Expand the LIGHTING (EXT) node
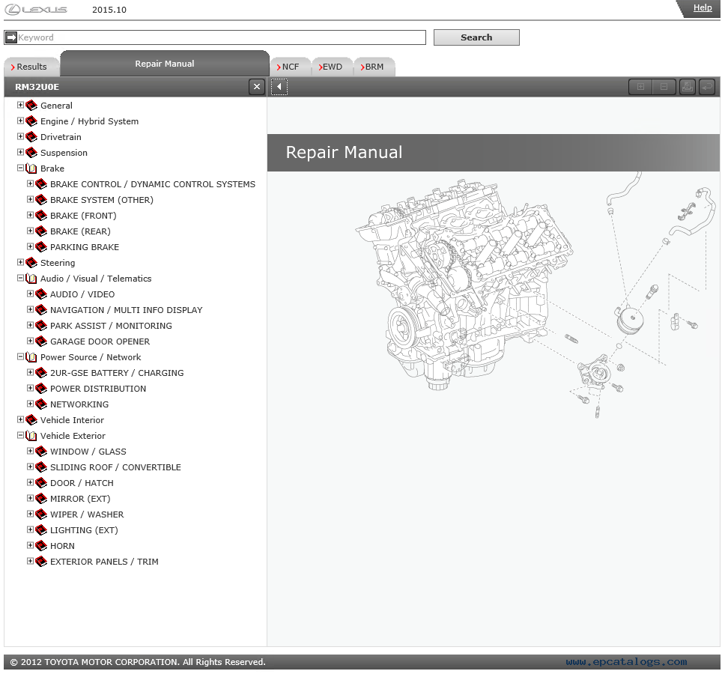The image size is (725, 674). (30, 529)
